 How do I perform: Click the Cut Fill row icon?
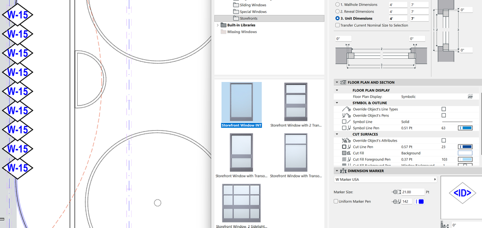coord(346,153)
